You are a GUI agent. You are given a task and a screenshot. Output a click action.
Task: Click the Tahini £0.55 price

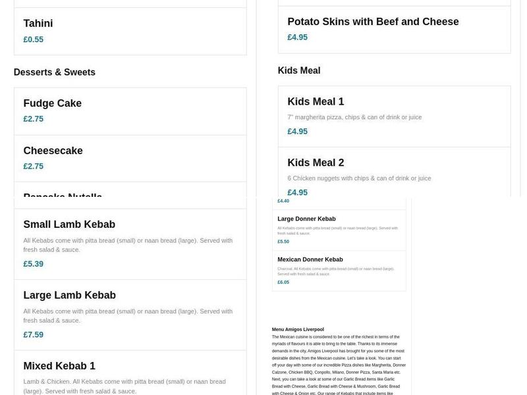[x=33, y=39]
